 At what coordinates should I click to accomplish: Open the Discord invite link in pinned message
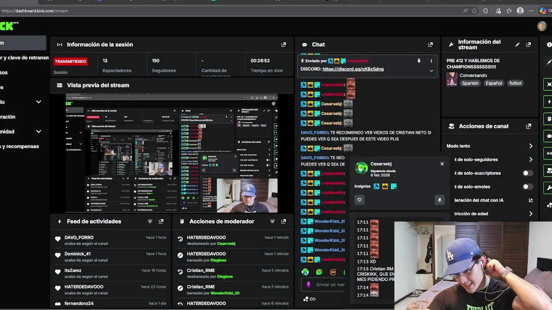coord(353,69)
